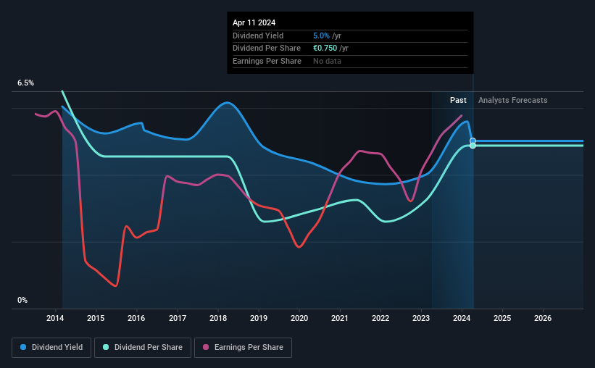Select the 2018 x-axis label

coord(218,318)
